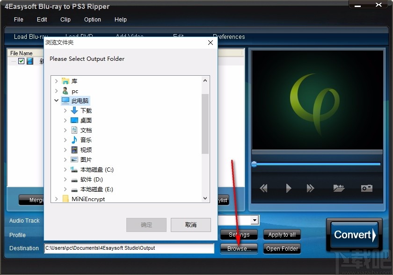This screenshot has height=275, width=393.
Task: Select the Load Blu-ray toolbar icon
Action: [31, 36]
